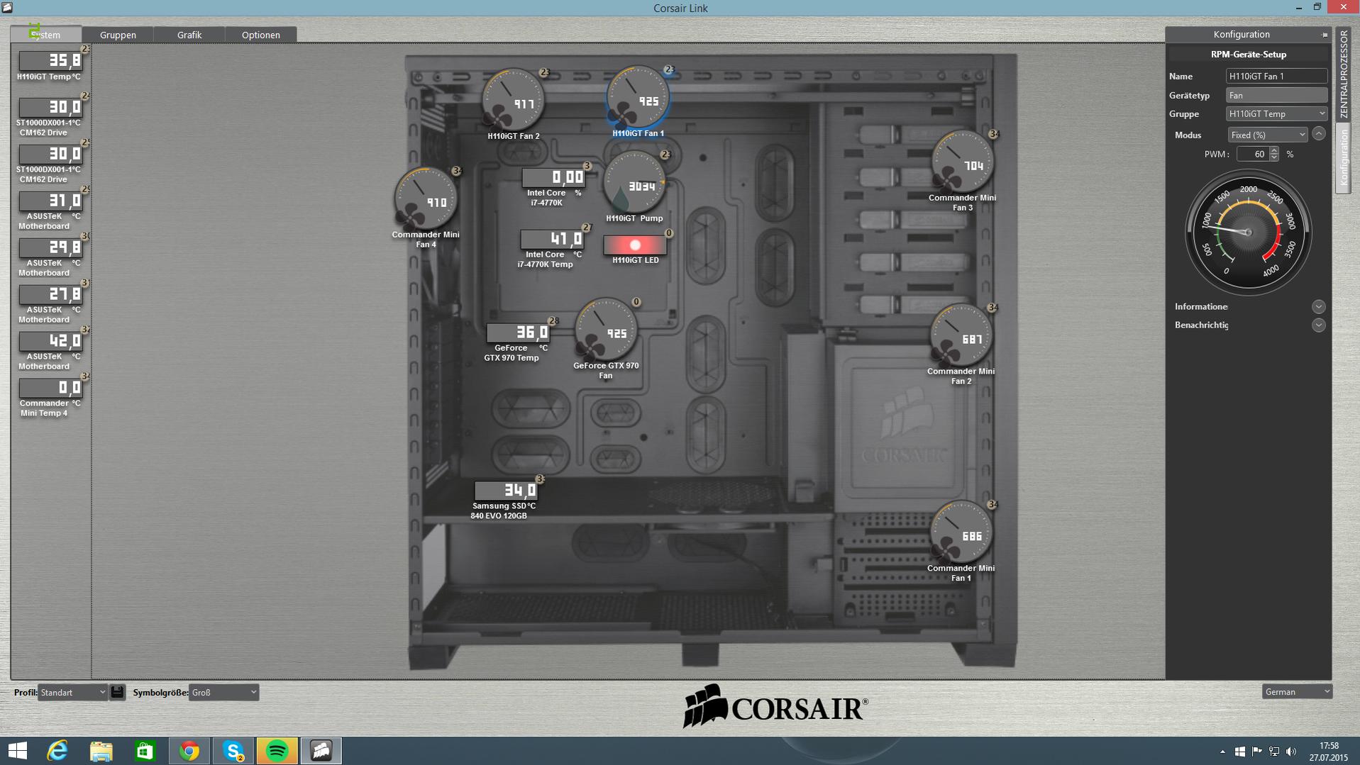The image size is (1360, 765).
Task: Open the Symbolgröße dropdown set to Groß
Action: (223, 692)
